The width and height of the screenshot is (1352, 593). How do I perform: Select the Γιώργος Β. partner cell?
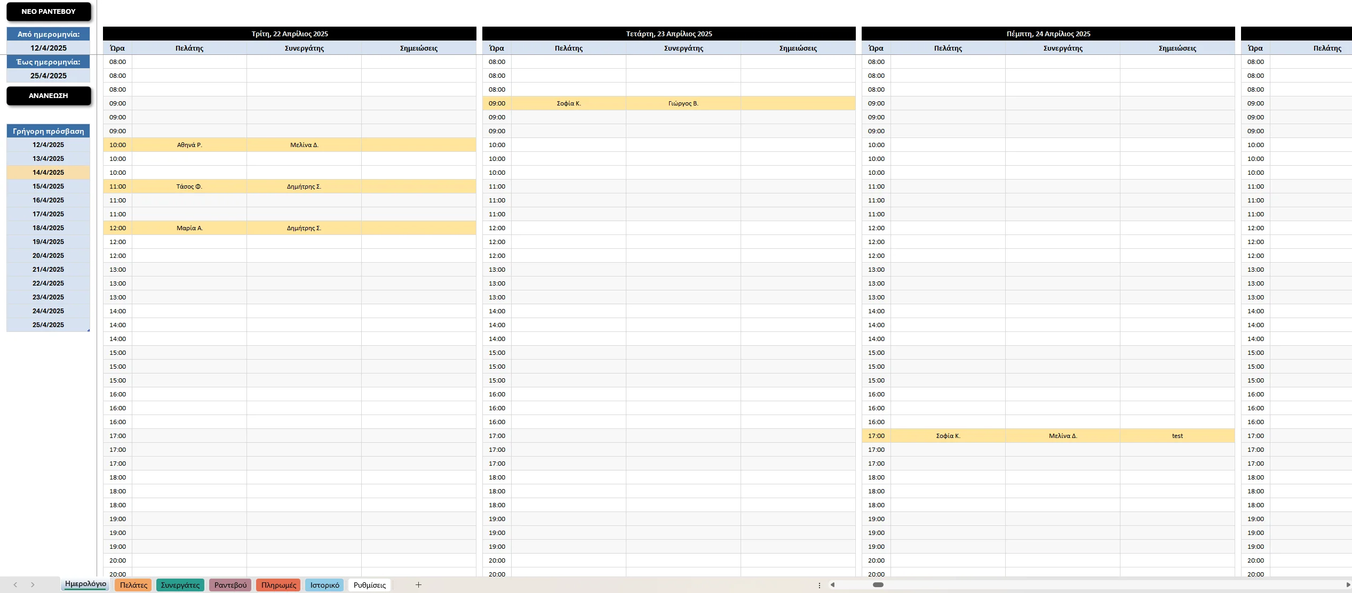pyautogui.click(x=683, y=103)
